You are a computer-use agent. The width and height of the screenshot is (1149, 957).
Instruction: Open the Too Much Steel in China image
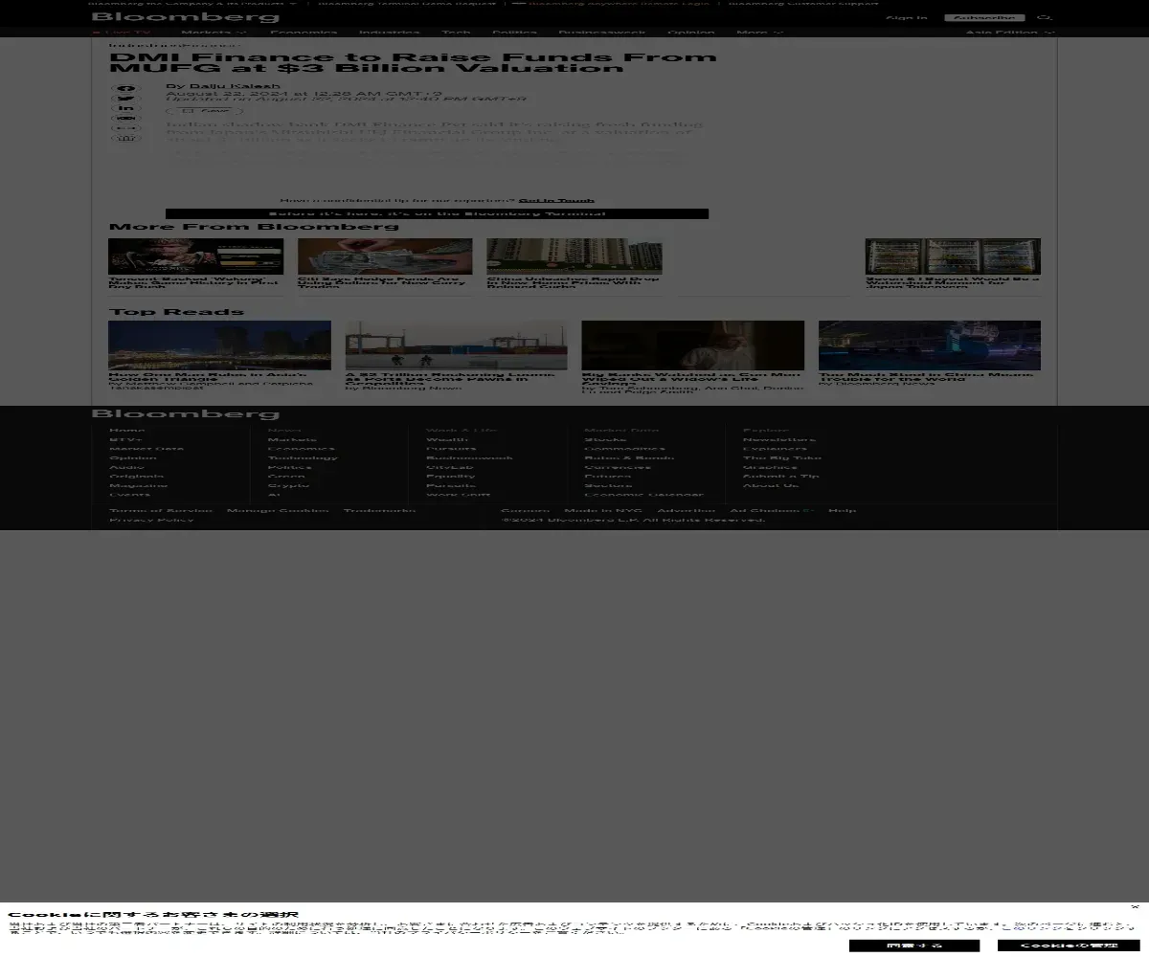[930, 345]
